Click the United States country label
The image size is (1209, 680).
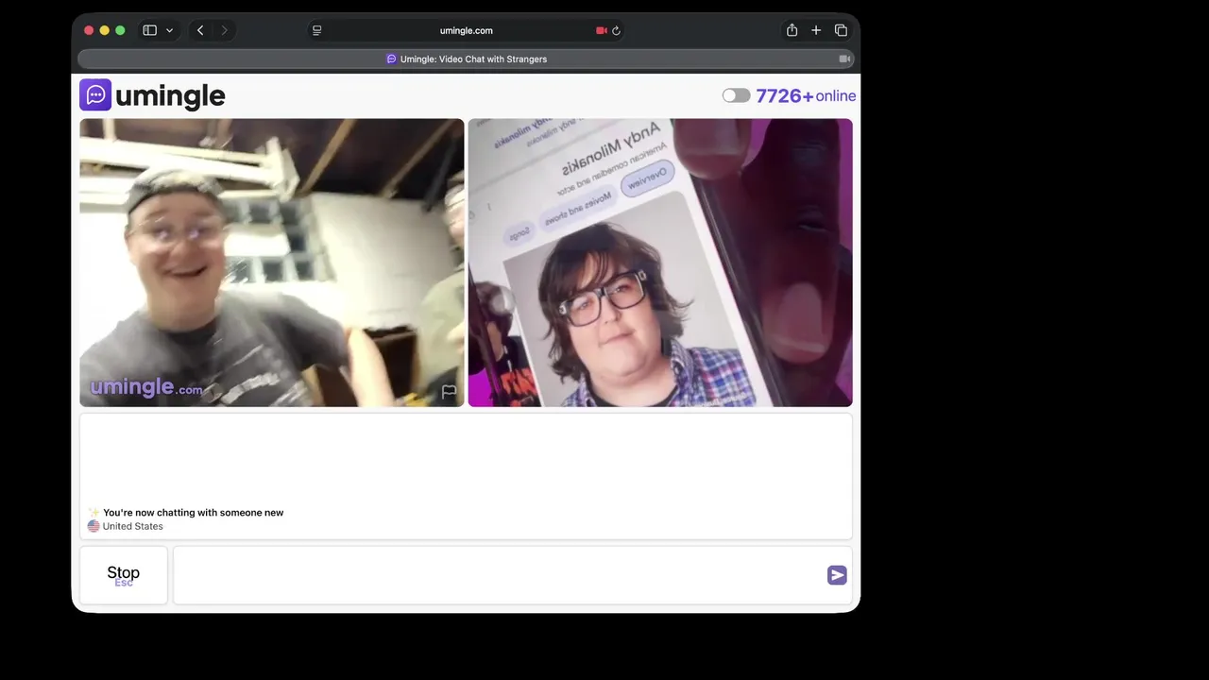pos(133,526)
